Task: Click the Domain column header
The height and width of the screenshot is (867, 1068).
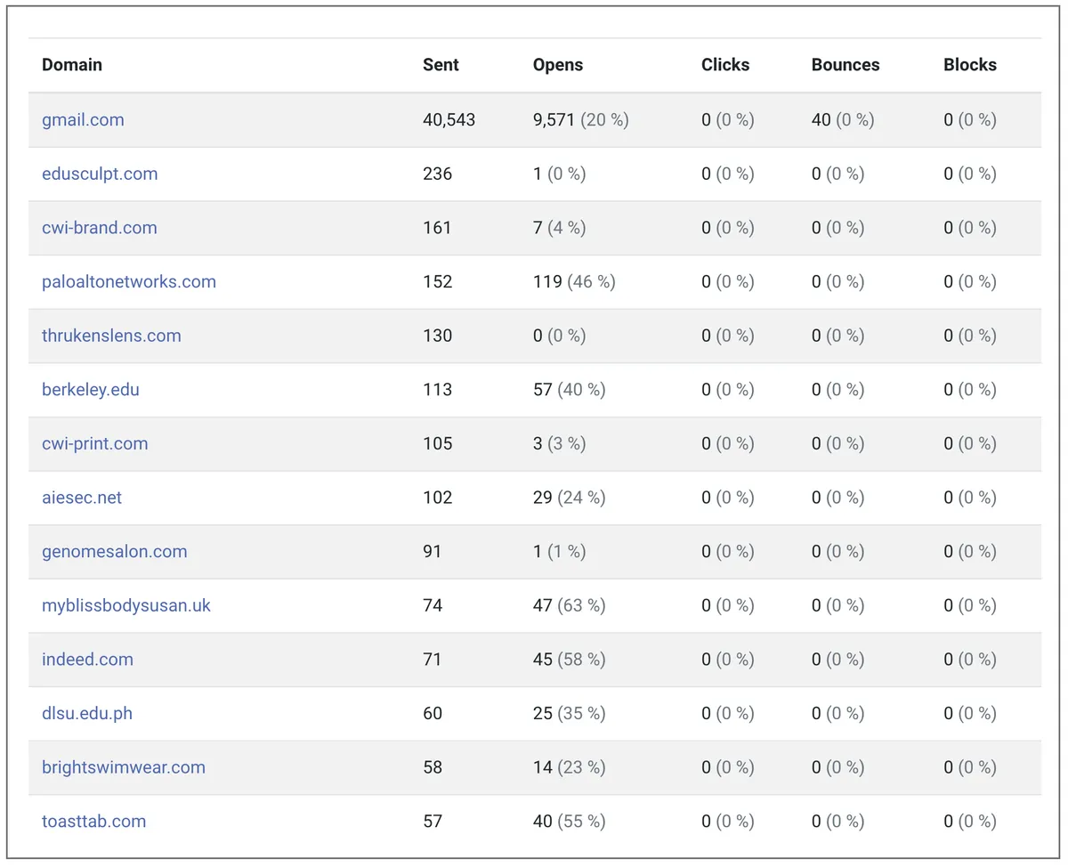Action: pyautogui.click(x=72, y=65)
